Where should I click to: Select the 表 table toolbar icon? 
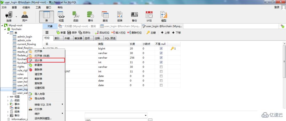click(x=47, y=17)
